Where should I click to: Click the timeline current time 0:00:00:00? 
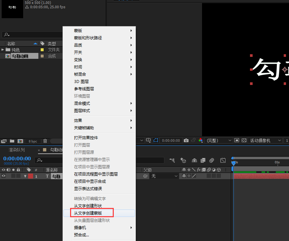pyautogui.click(x=17, y=158)
